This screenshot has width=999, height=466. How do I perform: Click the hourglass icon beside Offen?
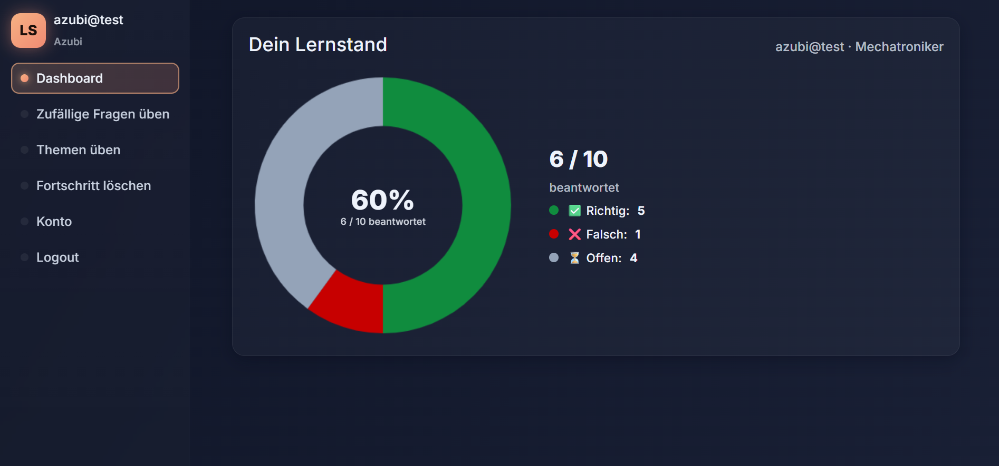tap(574, 258)
